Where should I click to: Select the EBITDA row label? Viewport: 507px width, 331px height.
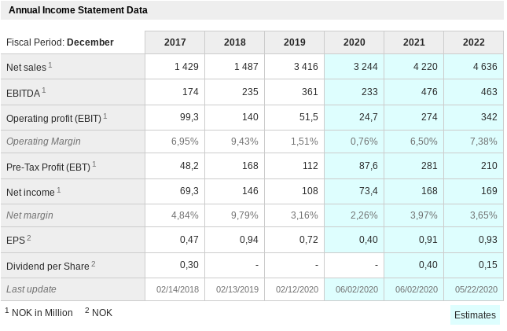coord(24,93)
